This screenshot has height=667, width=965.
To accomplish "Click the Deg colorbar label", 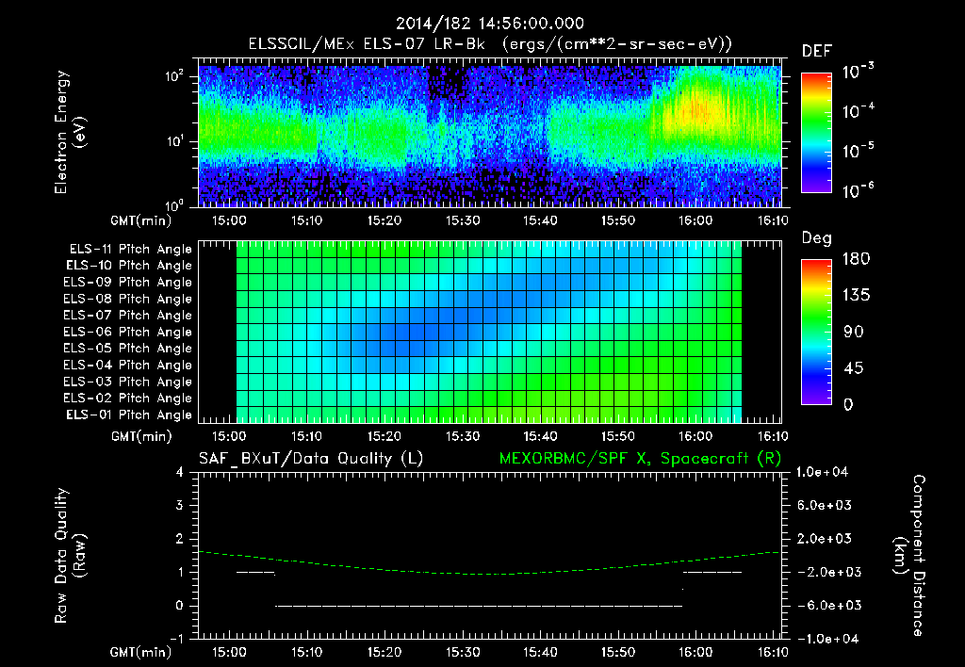I will [x=817, y=238].
